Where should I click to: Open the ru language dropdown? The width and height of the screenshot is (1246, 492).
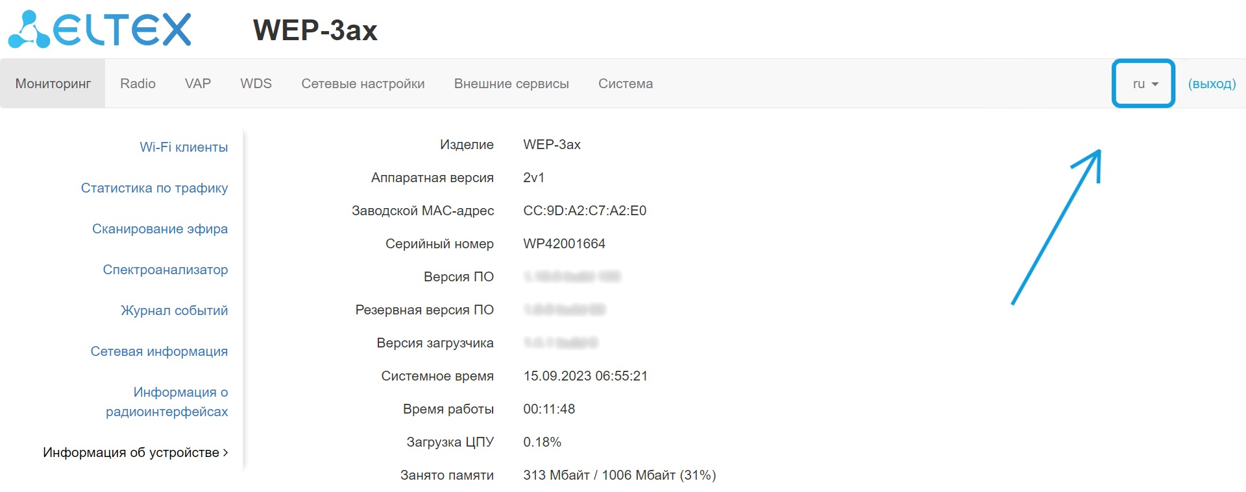pyautogui.click(x=1145, y=84)
